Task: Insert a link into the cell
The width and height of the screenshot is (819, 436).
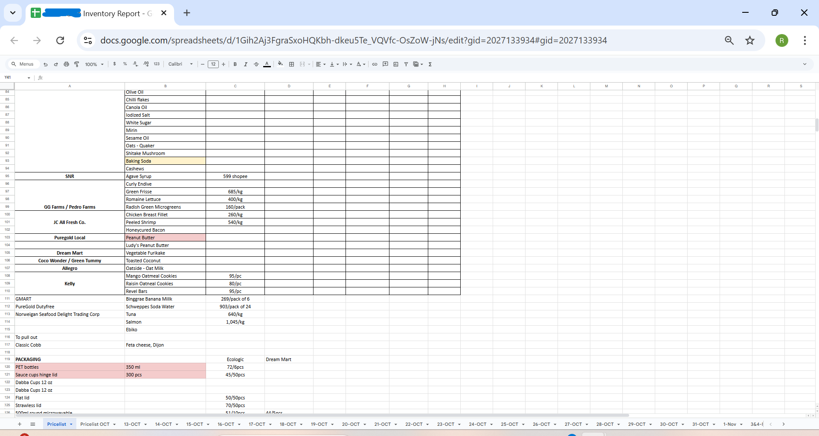Action: (x=375, y=64)
